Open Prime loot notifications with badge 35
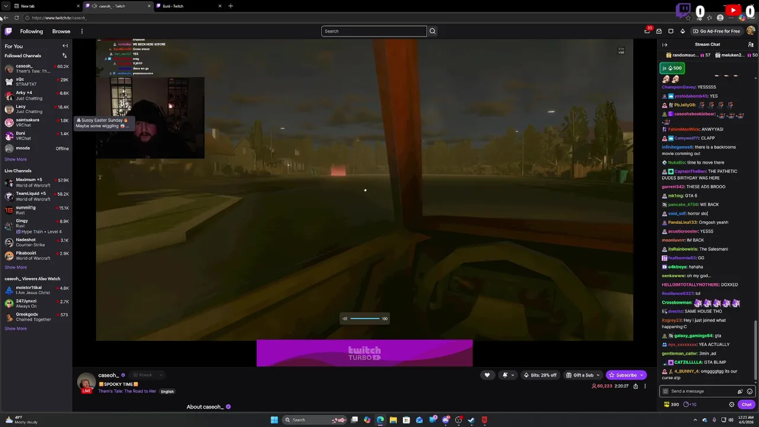The width and height of the screenshot is (759, 427). click(x=648, y=31)
